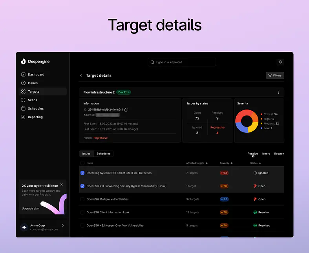Click Open status icon for Multiple Vulnerabilities

pyautogui.click(x=255, y=199)
